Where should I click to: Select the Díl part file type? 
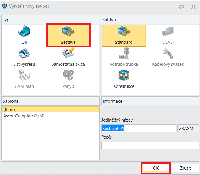[24, 35]
